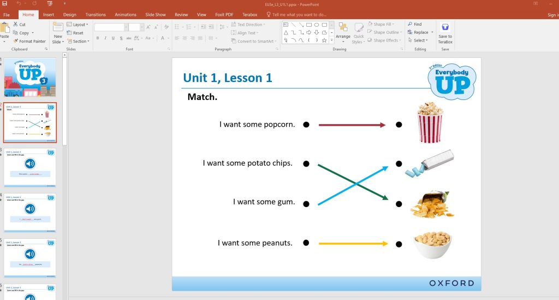The image size is (559, 300).
Task: Toggle Strikethrough formatting
Action: tap(129, 38)
